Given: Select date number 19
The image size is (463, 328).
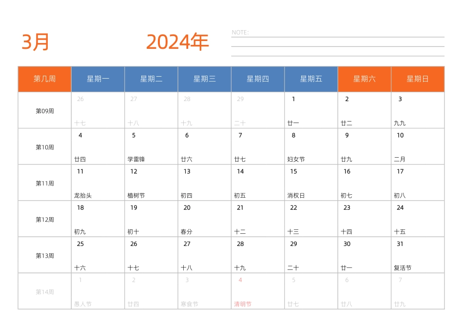Looking at the screenshot, I should pos(134,208).
